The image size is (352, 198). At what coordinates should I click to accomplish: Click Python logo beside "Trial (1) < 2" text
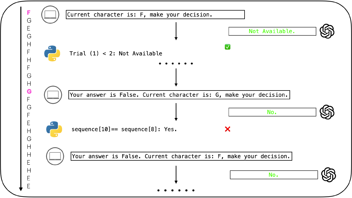point(52,53)
